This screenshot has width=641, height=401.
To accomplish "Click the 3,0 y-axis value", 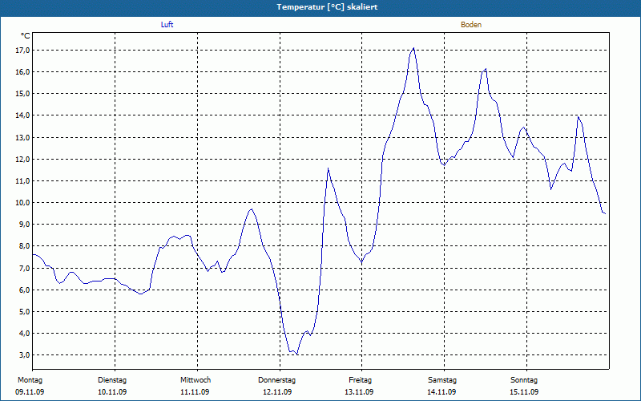I will pyautogui.click(x=24, y=354).
